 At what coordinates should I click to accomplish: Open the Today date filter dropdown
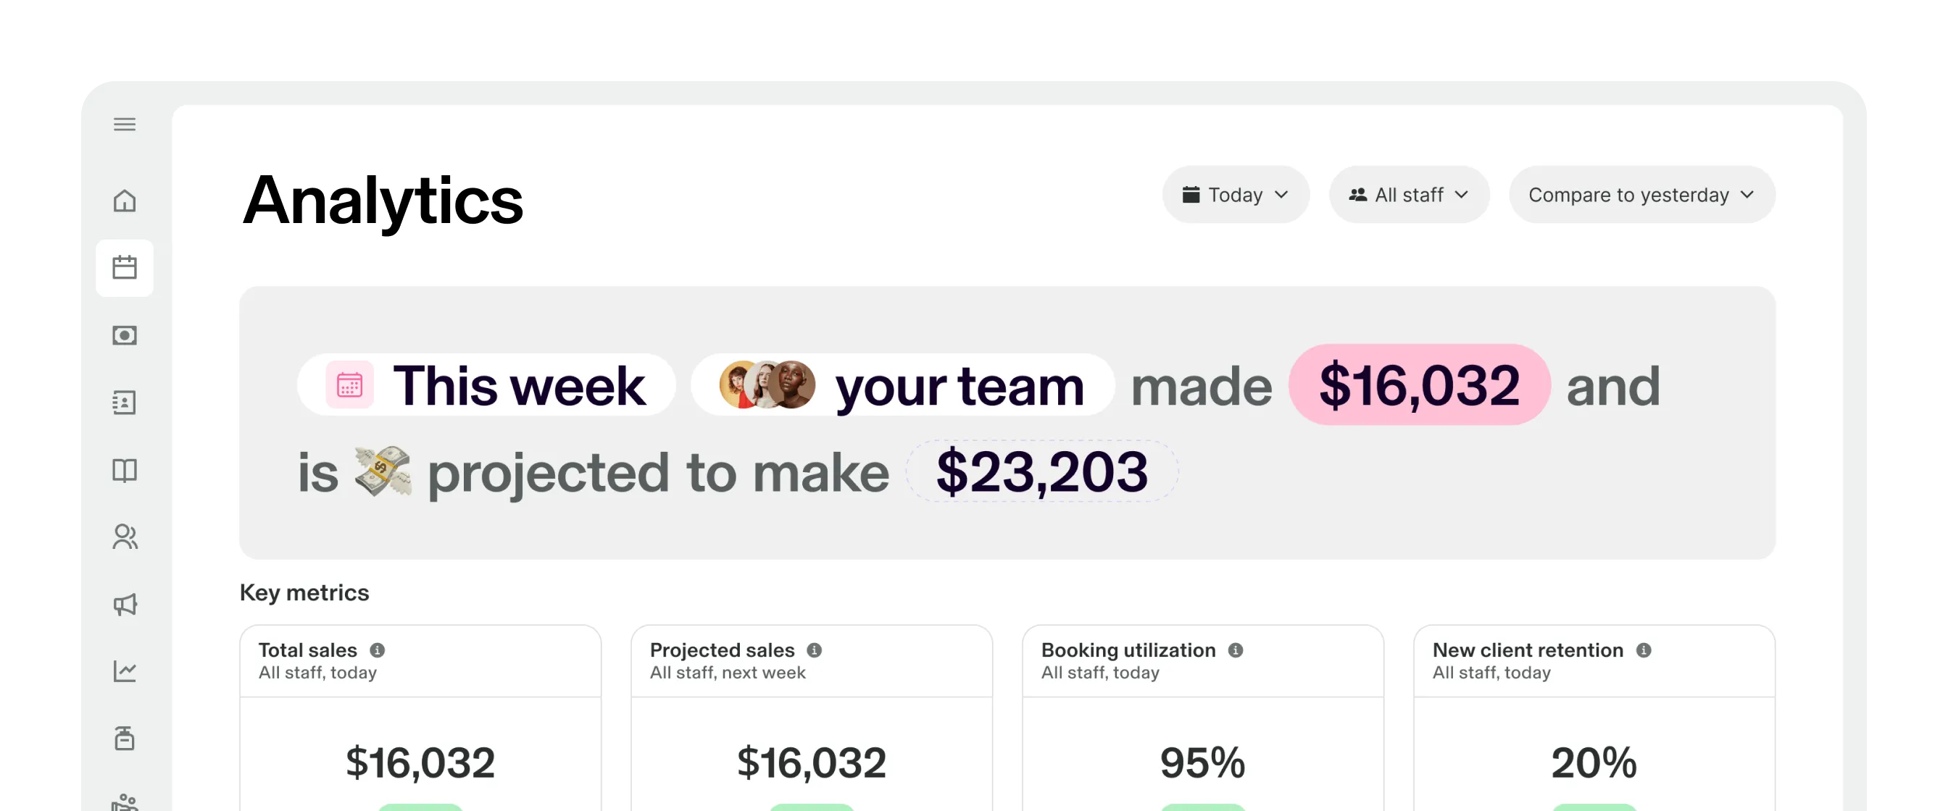tap(1235, 194)
